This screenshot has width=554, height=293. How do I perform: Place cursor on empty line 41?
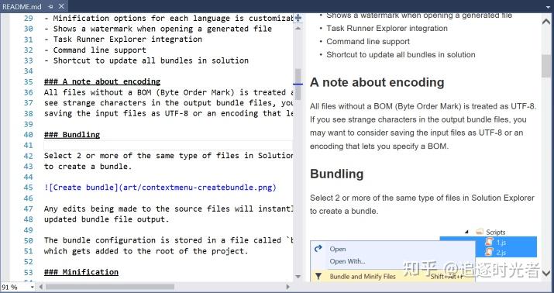point(168,145)
